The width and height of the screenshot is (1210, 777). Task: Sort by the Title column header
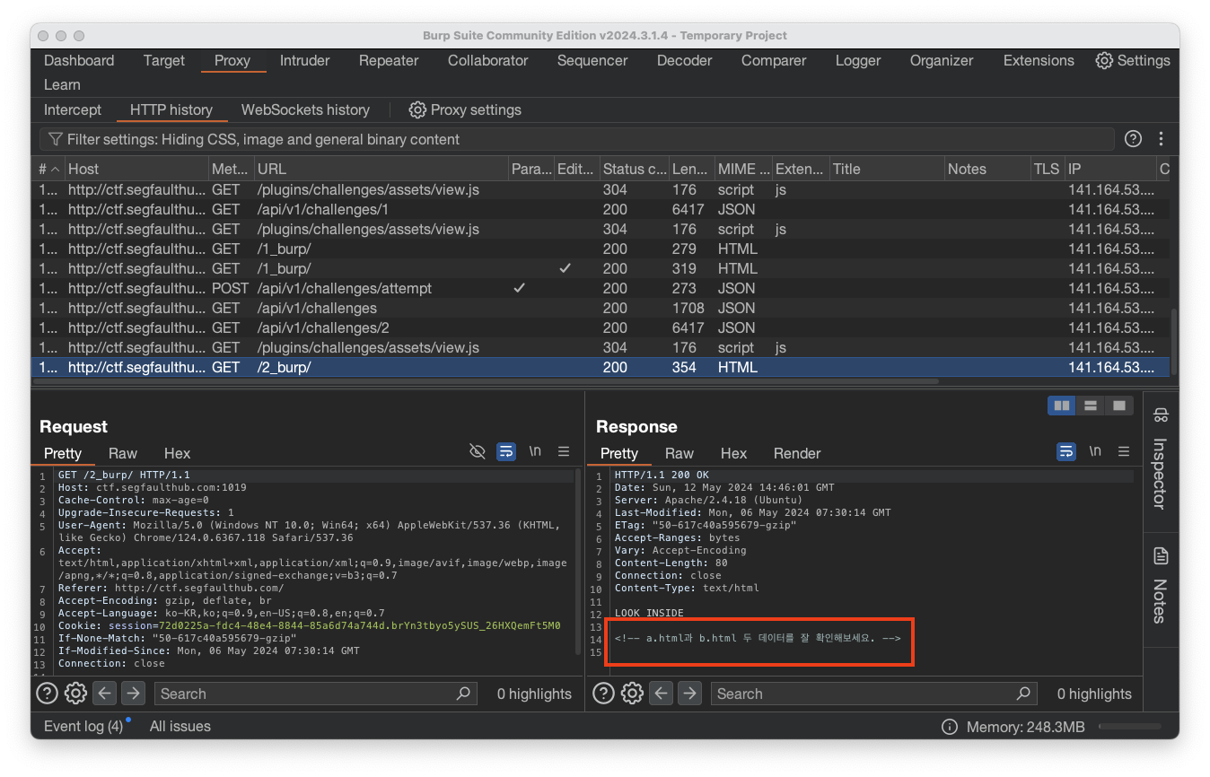pyautogui.click(x=886, y=169)
